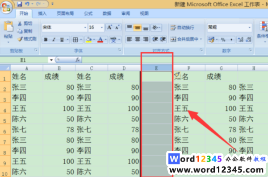The height and width of the screenshot is (177, 268).
Task: Open the number group dialog launcher
Action: (250, 50)
